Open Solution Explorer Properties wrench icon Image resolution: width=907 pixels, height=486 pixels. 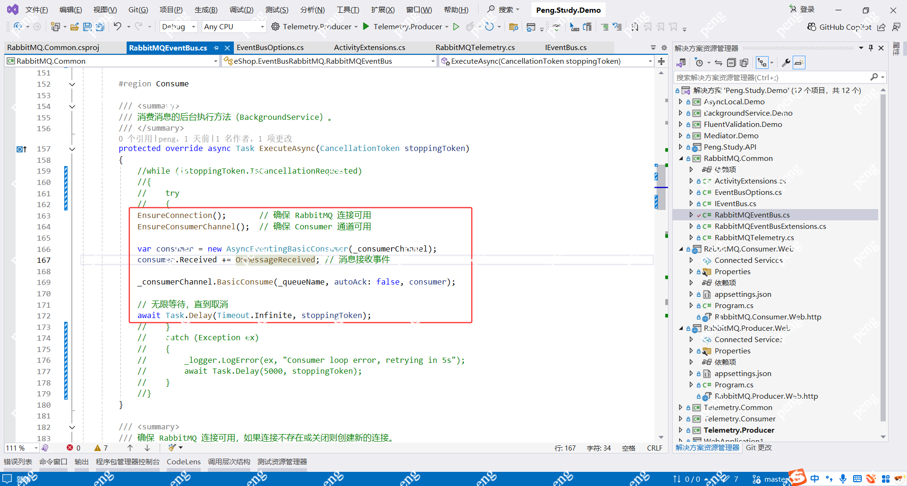(x=786, y=63)
